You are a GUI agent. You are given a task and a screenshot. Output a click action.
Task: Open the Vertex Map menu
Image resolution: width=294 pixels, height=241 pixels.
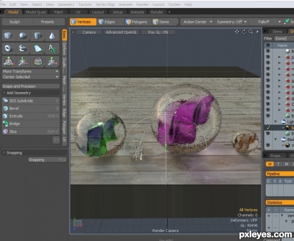(x=105, y=4)
